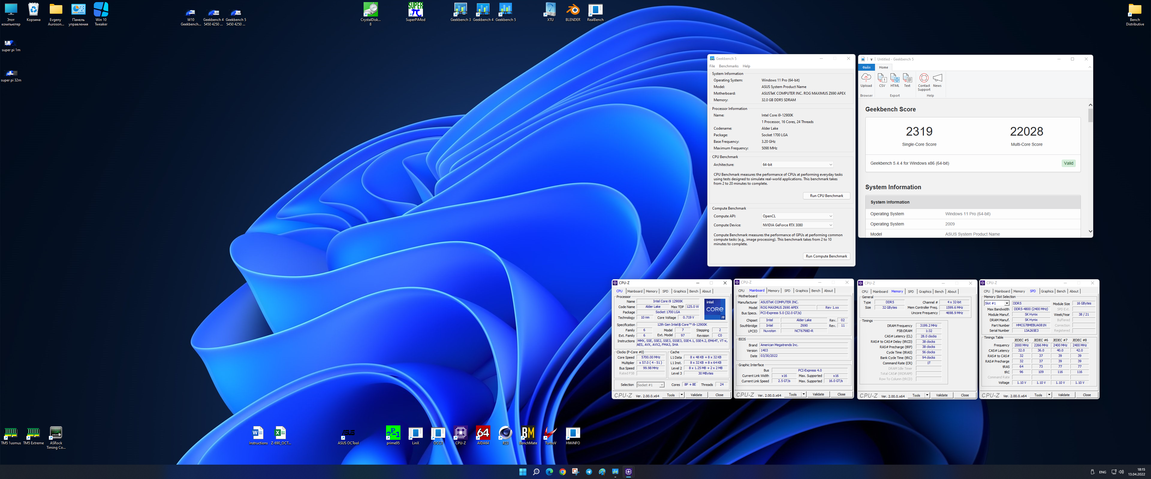Switch to Memory tab in CPU-Z SPD window

point(1019,292)
